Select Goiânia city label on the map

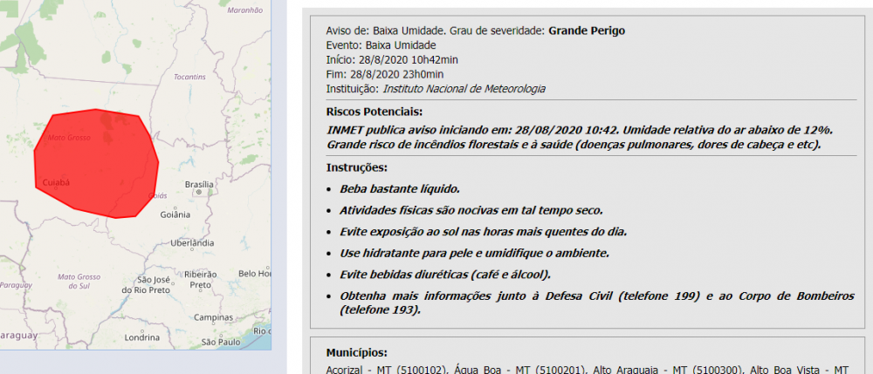pyautogui.click(x=175, y=214)
